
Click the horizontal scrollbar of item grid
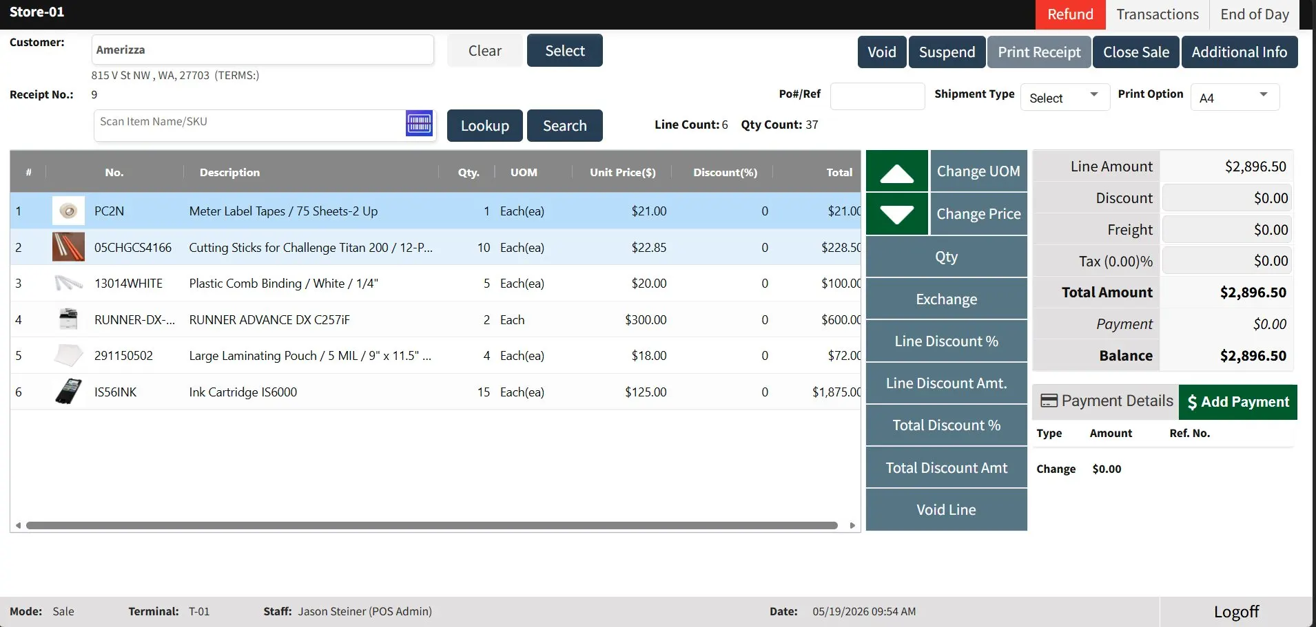coord(432,525)
